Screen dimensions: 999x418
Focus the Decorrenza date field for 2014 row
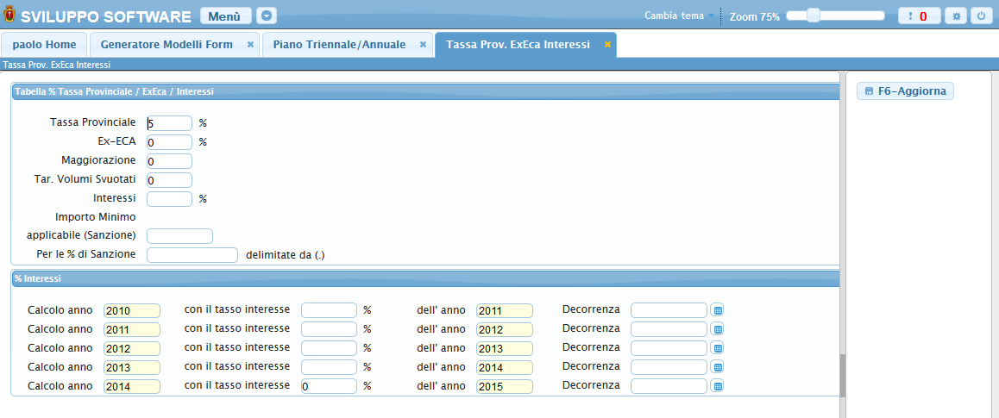tap(669, 386)
